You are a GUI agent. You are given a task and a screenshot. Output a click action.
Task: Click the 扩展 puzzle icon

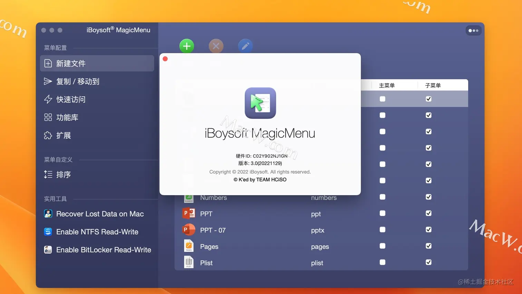[x=48, y=135]
